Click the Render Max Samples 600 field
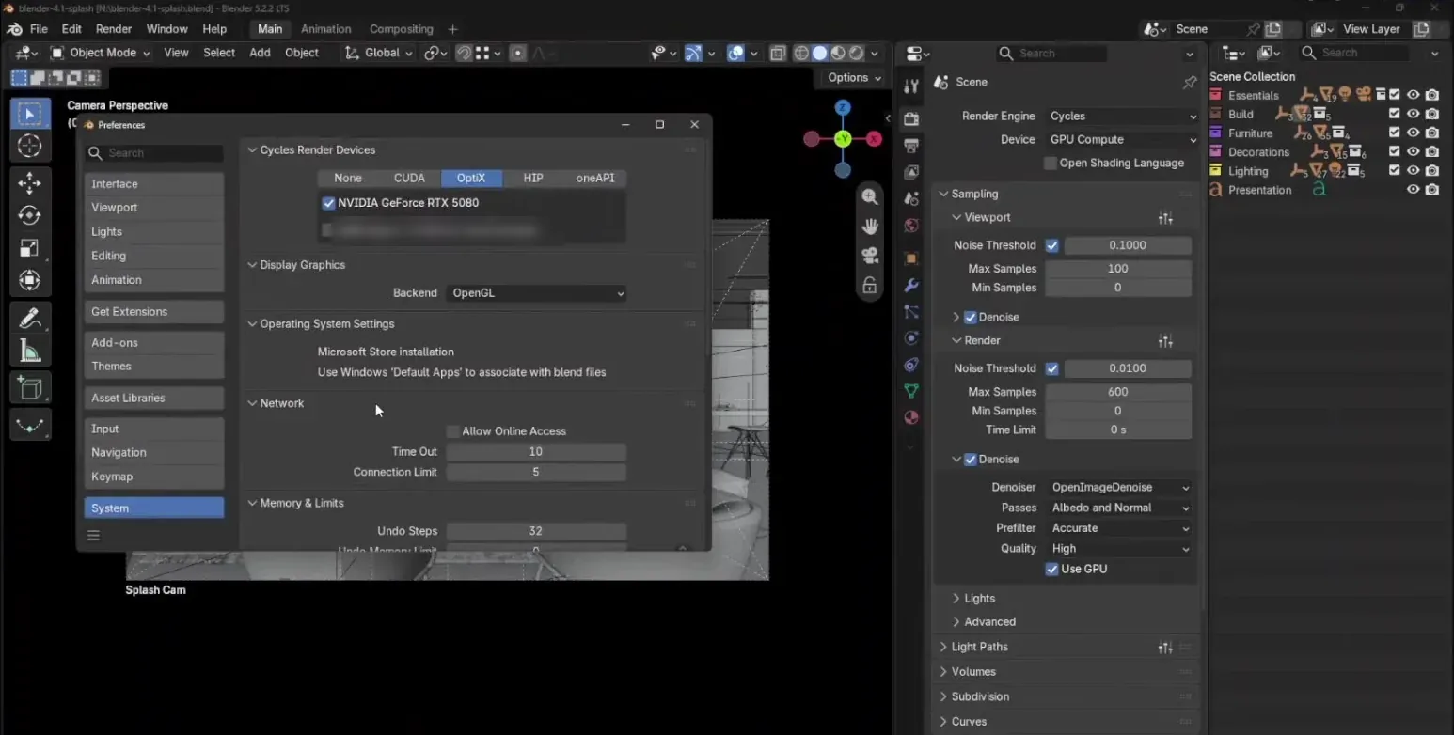 click(1118, 392)
